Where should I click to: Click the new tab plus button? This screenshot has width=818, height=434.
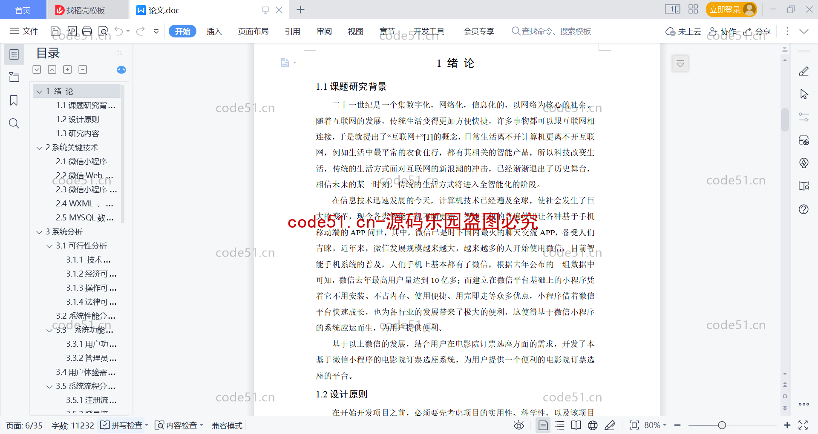click(300, 9)
